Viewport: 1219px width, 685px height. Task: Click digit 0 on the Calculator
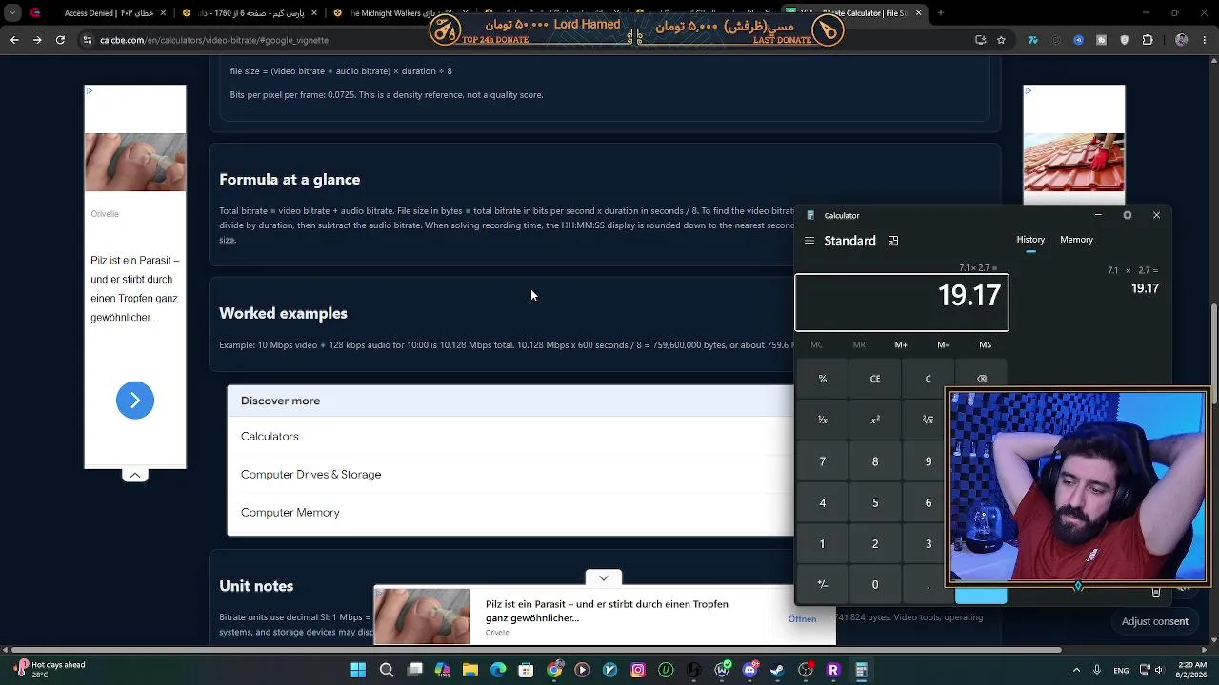coord(875,585)
